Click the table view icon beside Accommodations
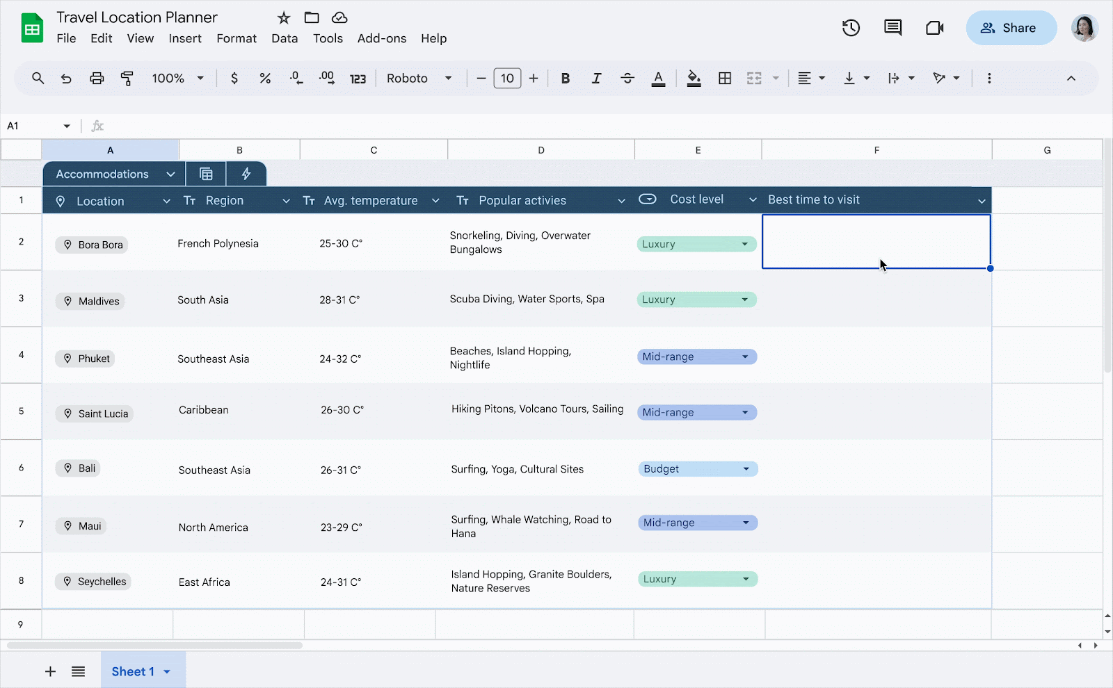Screen dimensions: 1113x688 (x=206, y=174)
